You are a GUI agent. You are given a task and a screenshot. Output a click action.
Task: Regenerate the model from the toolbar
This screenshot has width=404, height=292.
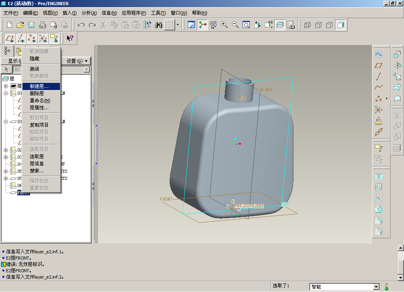point(148,25)
